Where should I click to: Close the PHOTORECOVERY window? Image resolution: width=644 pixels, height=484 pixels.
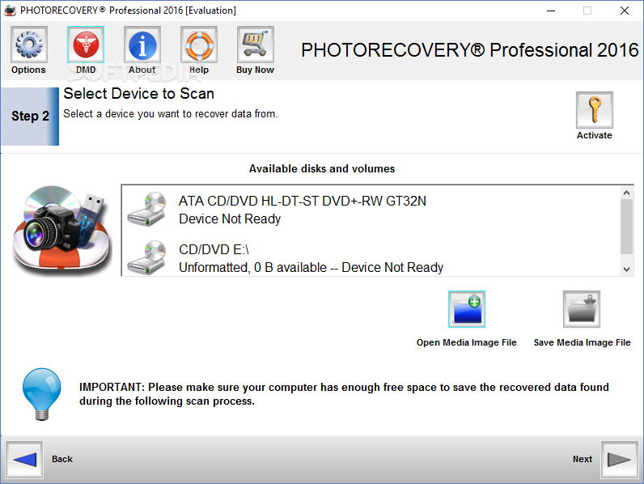click(625, 11)
